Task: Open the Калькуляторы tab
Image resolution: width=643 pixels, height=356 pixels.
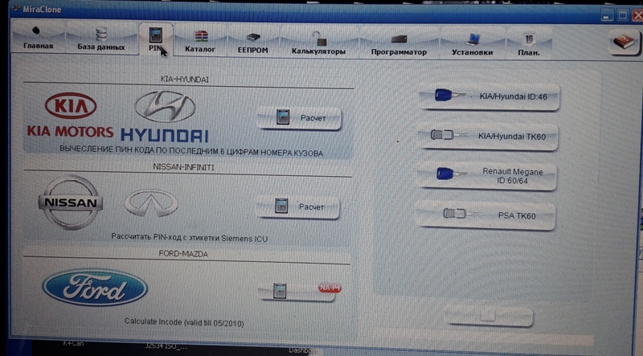Action: pos(318,43)
